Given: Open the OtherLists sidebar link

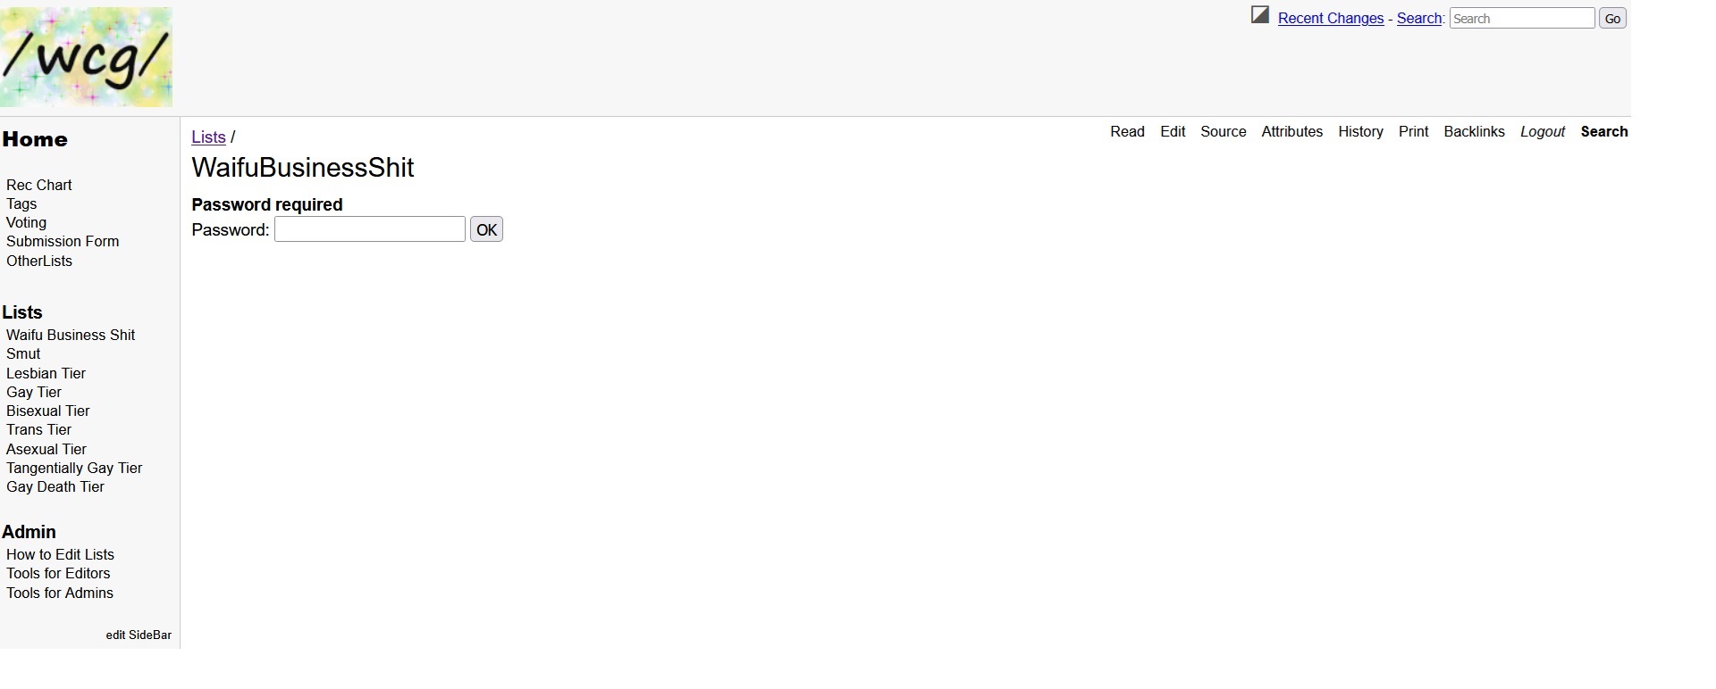Looking at the screenshot, I should pos(39,261).
